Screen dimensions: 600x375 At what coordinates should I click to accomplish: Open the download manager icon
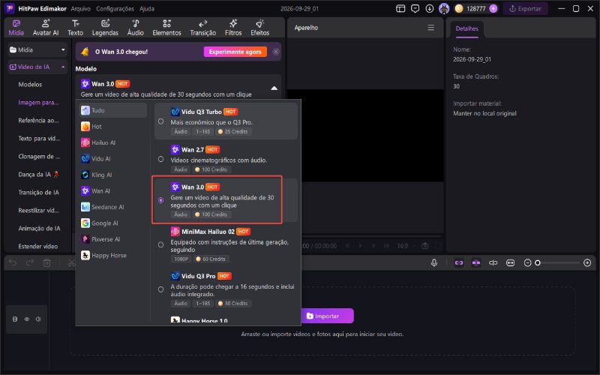pyautogui.click(x=429, y=8)
